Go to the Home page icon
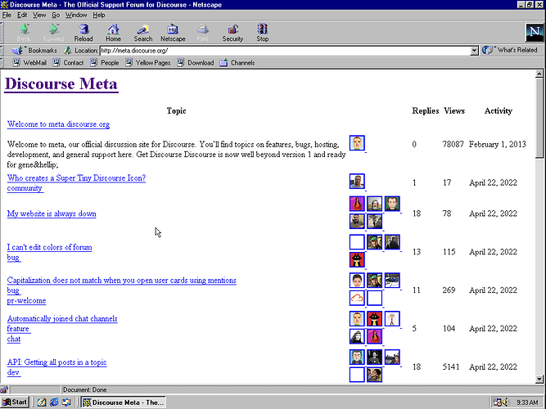Screen dimensions: 546x409 (113, 33)
